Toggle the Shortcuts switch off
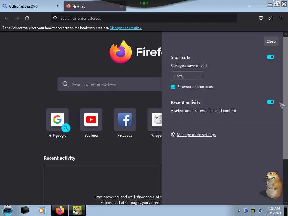 click(270, 57)
